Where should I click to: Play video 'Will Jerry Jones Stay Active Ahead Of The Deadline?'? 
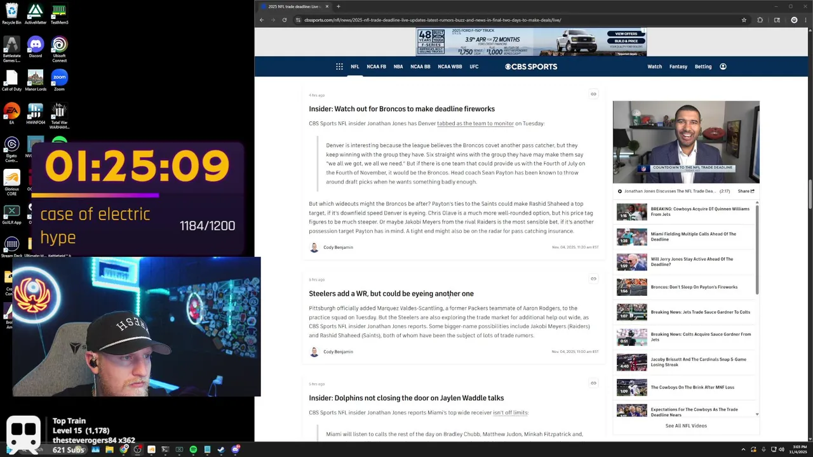[x=685, y=262]
